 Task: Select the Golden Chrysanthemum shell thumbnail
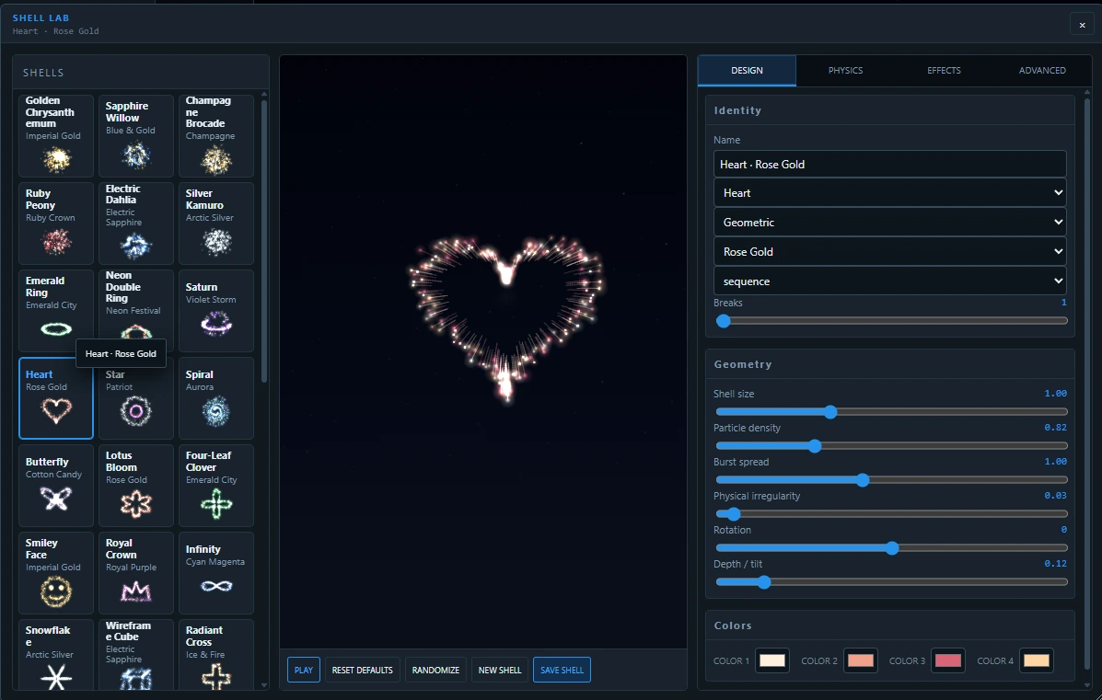56,135
